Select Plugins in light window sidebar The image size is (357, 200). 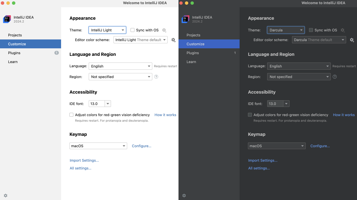[x=30, y=53]
